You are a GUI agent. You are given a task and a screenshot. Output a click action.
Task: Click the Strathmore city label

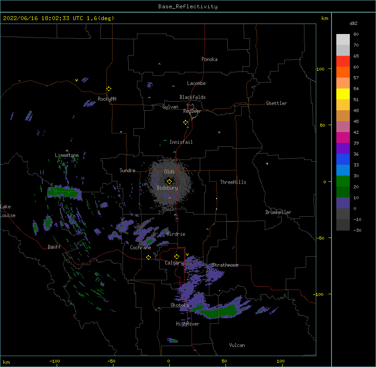(225, 265)
